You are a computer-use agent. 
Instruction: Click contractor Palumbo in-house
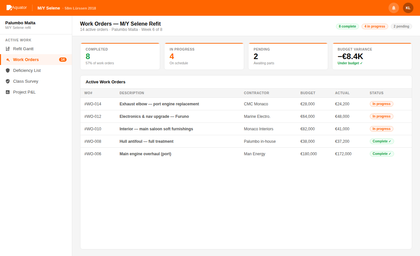coord(260,141)
